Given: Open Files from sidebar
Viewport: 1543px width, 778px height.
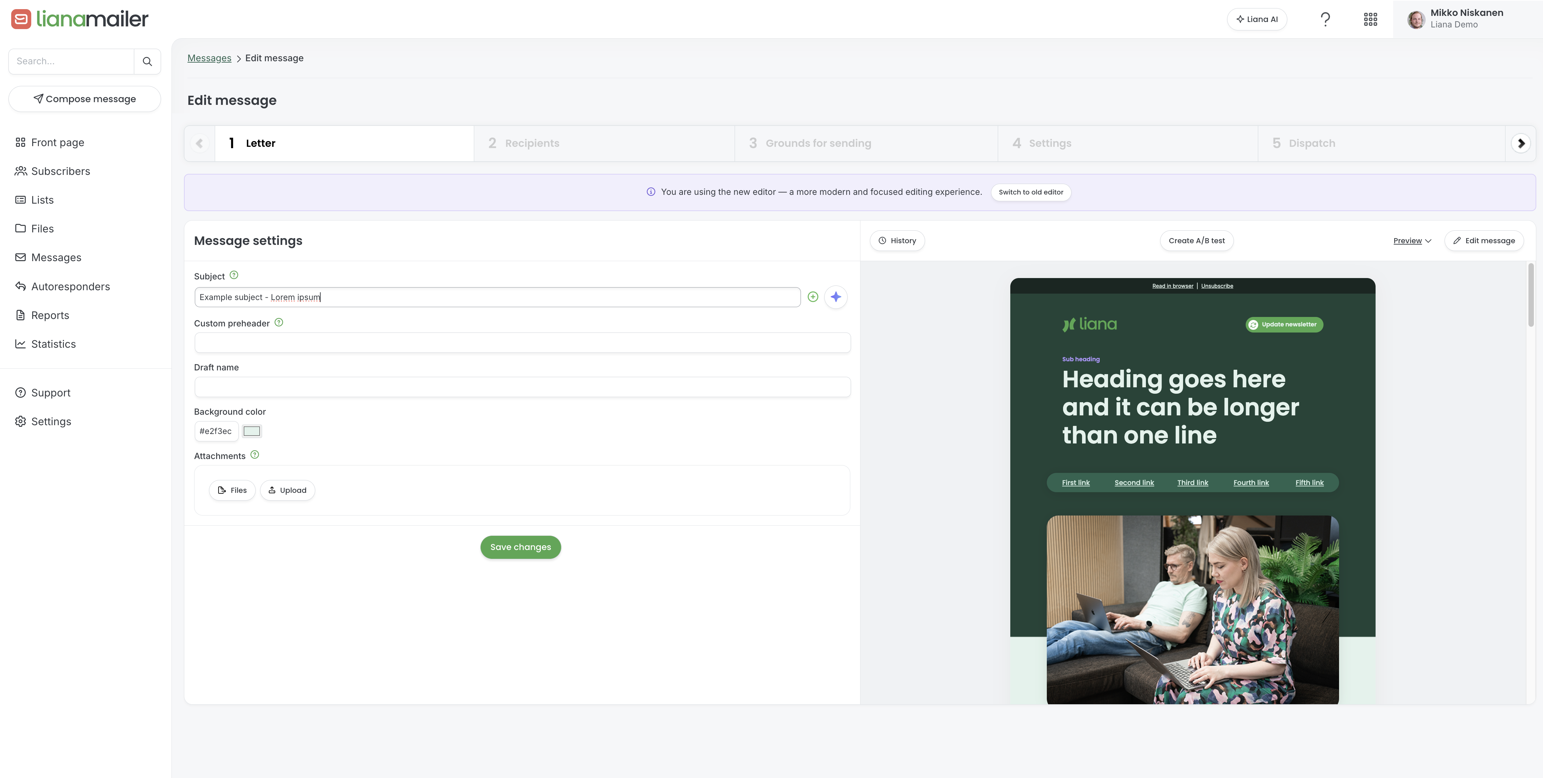Looking at the screenshot, I should [34, 228].
